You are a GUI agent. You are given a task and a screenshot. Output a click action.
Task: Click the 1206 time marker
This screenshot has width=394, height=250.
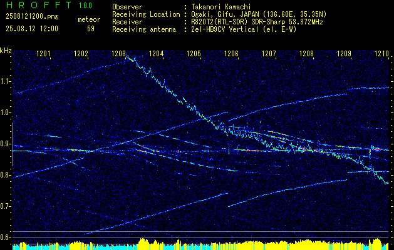click(x=231, y=53)
